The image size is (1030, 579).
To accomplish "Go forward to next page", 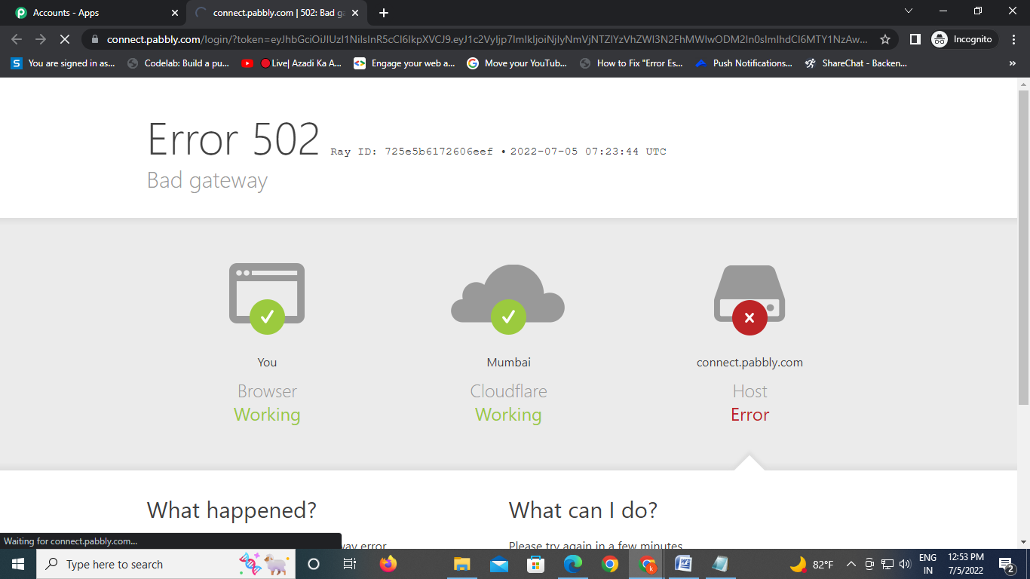I will point(41,39).
